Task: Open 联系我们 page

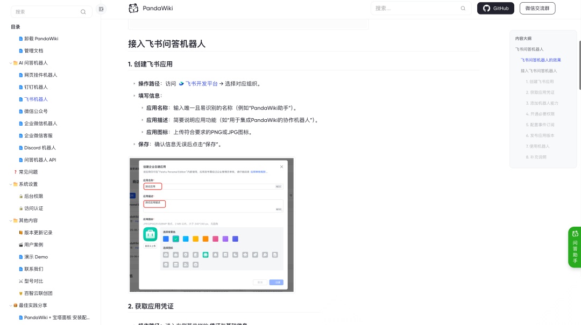Action: 34,269
